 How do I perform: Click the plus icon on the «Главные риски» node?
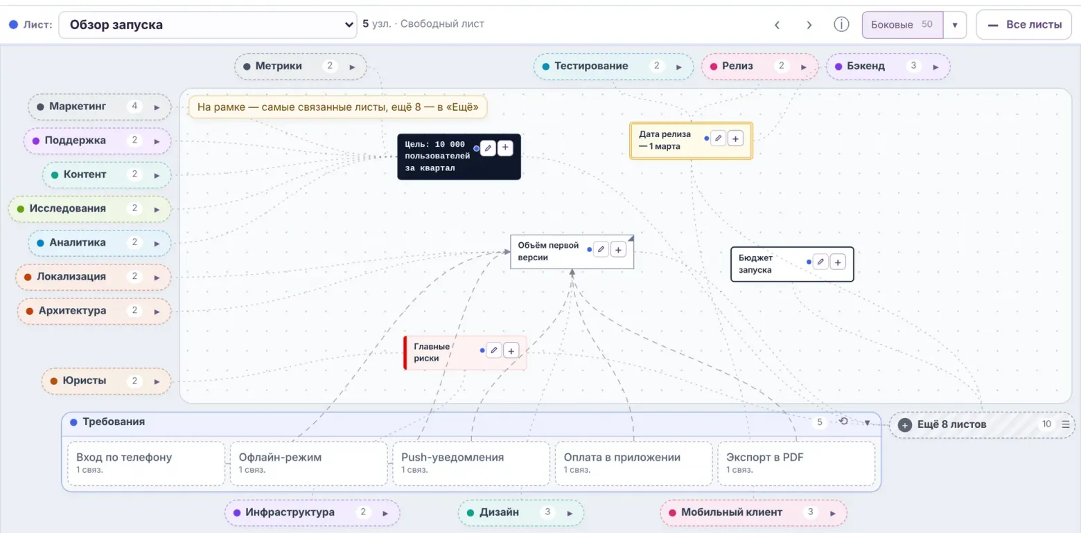pos(511,350)
